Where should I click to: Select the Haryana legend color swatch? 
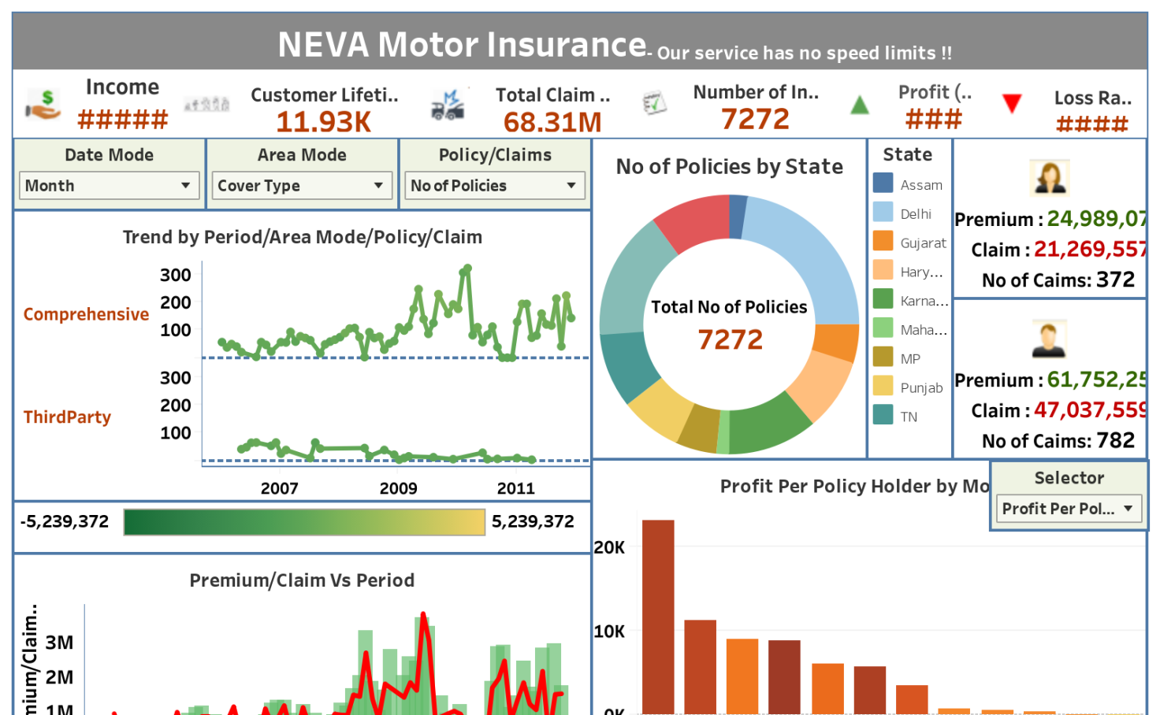tap(883, 270)
